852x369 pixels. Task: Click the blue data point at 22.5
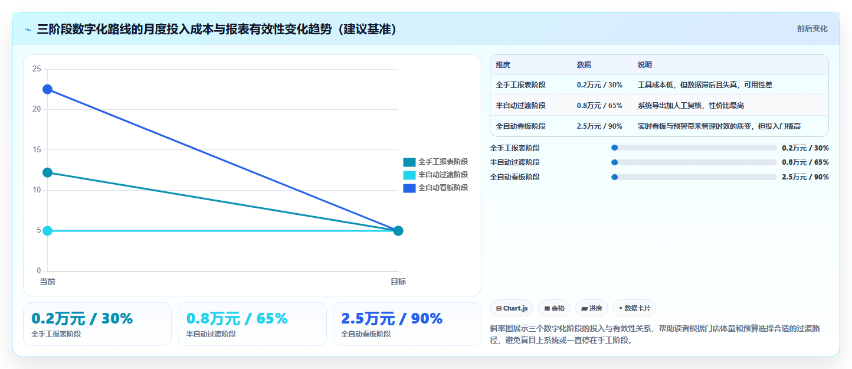coord(47,89)
